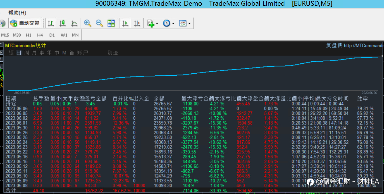Click the 余额 column header
Screen dimensions: 384x194
pos(159,99)
